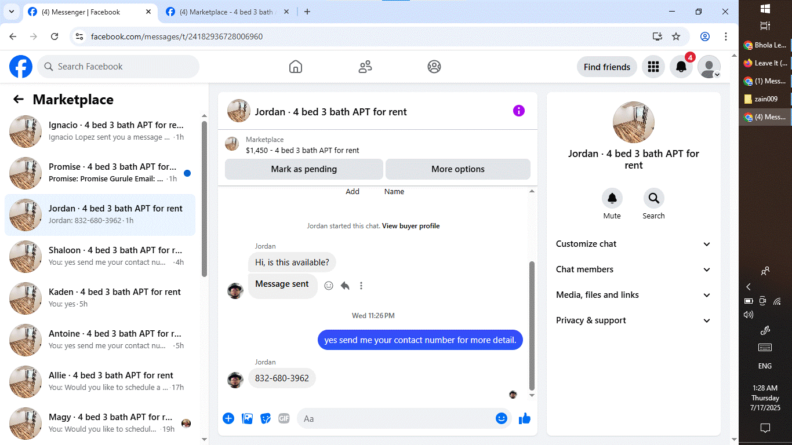Click Mark as pending button

pyautogui.click(x=304, y=169)
